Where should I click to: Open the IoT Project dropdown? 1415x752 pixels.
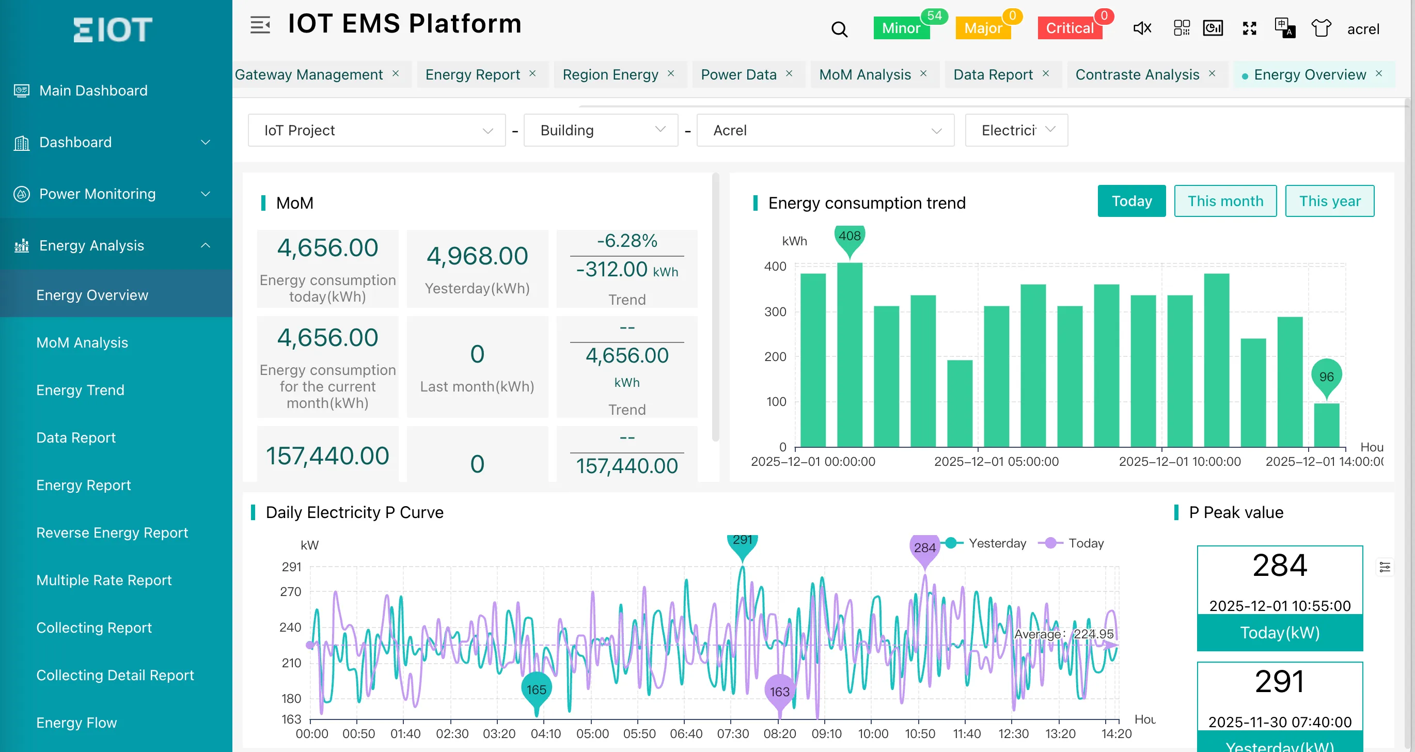pos(376,130)
